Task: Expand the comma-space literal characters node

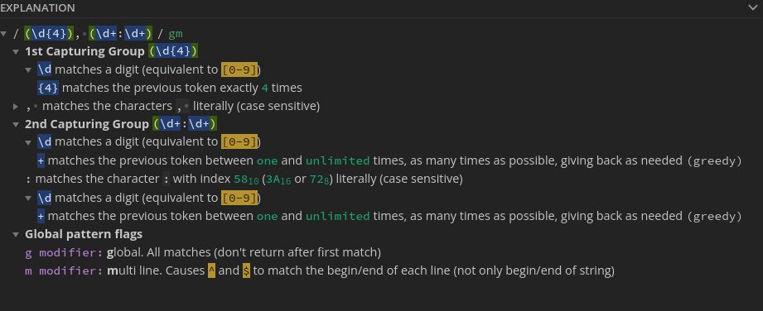Action: 16,106
